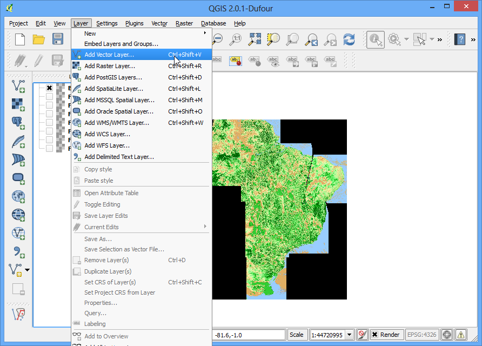Click the stop map rendering icon in the status bar
This screenshot has height=346, width=482.
[x=363, y=335]
